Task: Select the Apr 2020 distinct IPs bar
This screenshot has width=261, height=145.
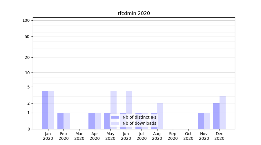Action: 92,121
